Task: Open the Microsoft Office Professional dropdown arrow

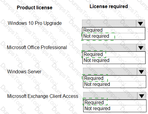Action: 141,48
